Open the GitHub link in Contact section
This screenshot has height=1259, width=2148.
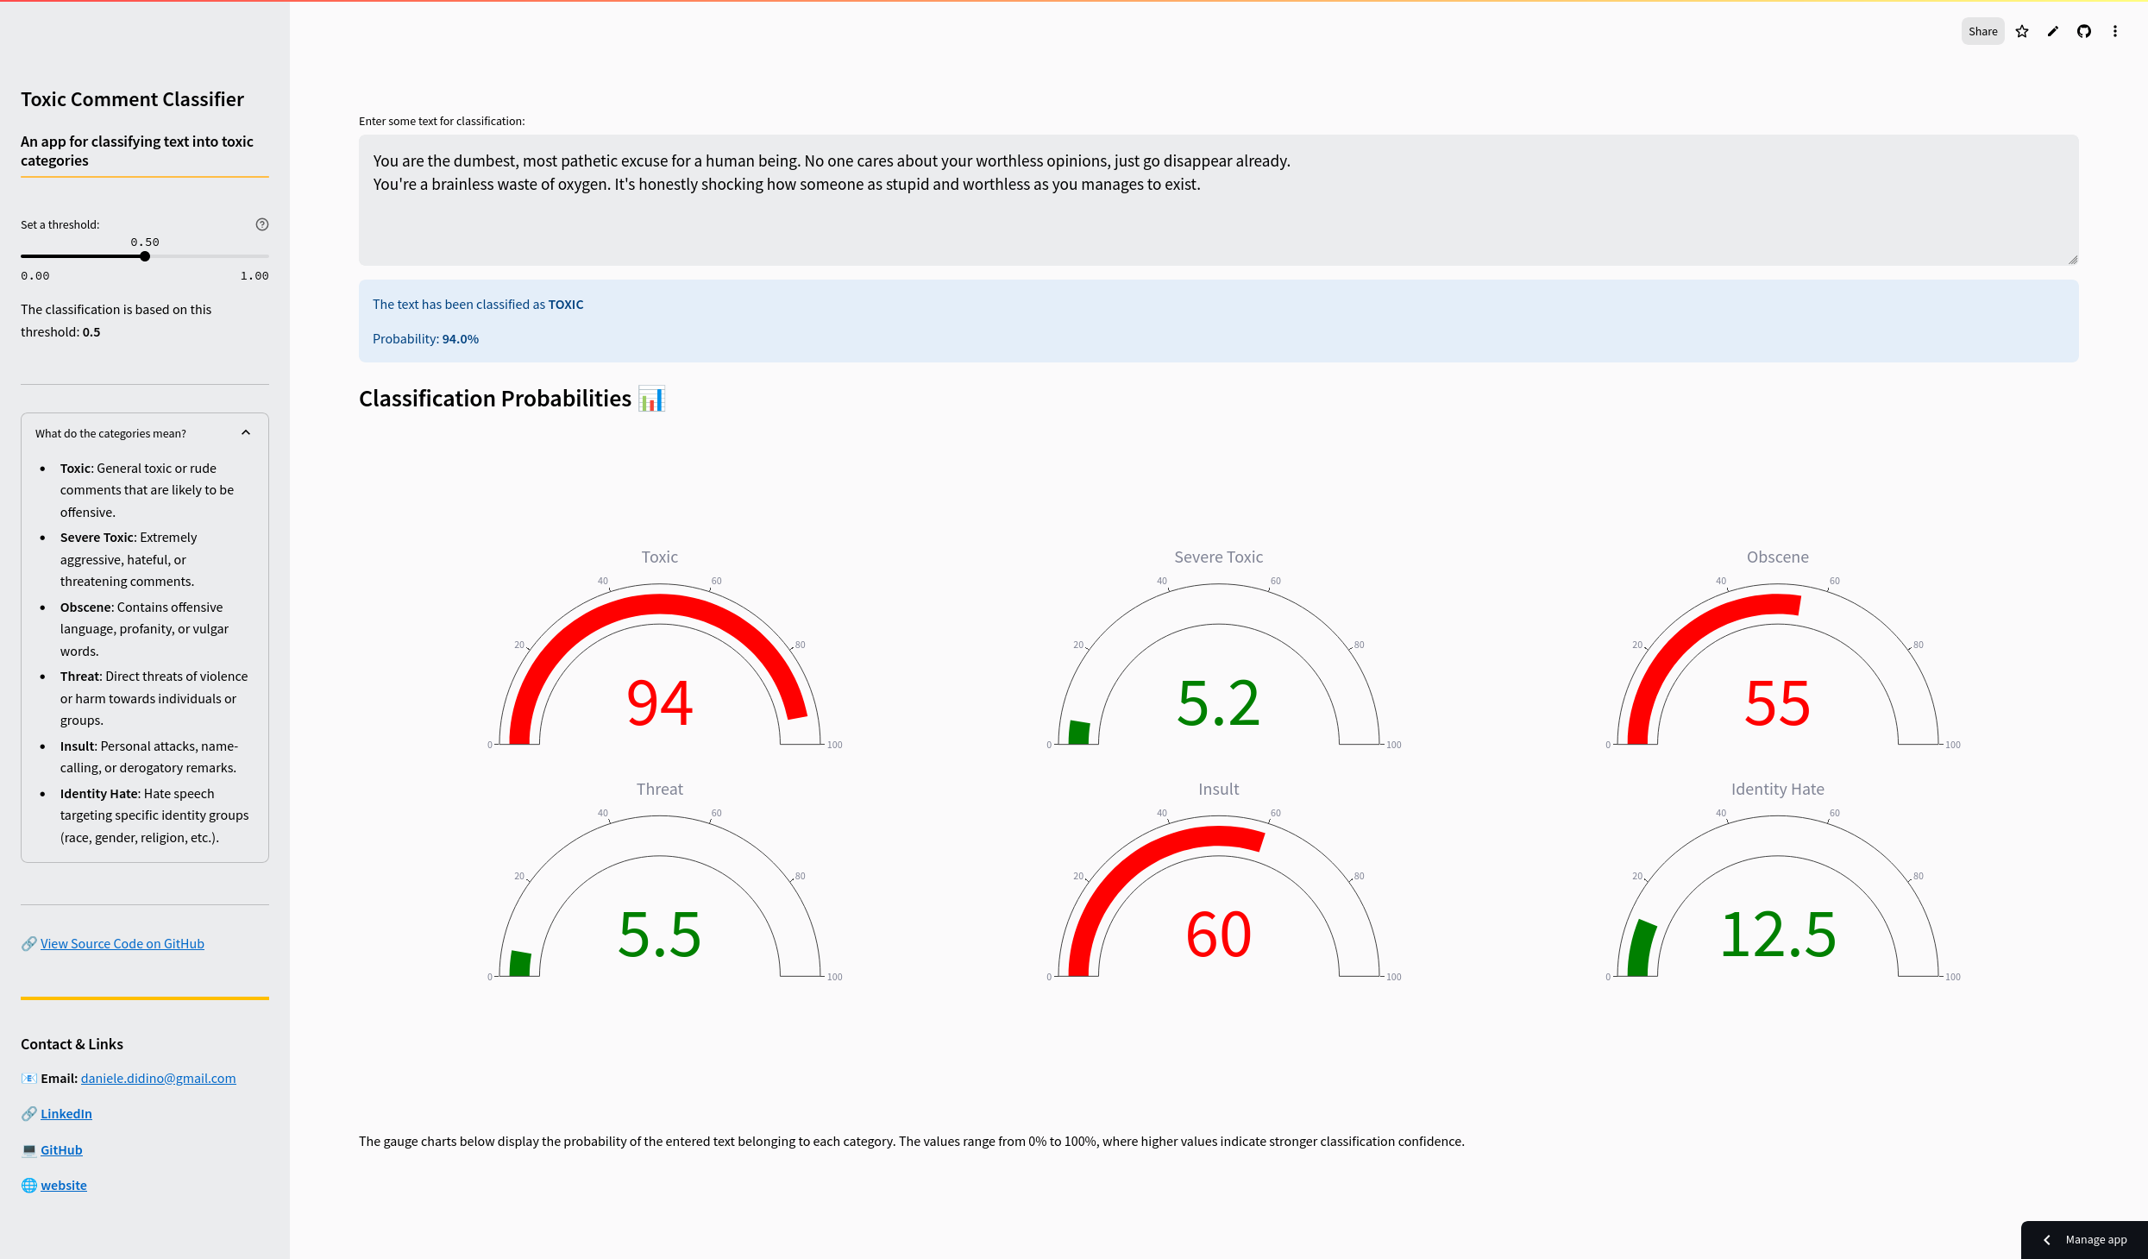point(61,1150)
